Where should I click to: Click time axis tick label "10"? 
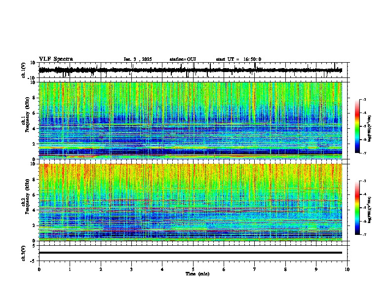point(347,269)
